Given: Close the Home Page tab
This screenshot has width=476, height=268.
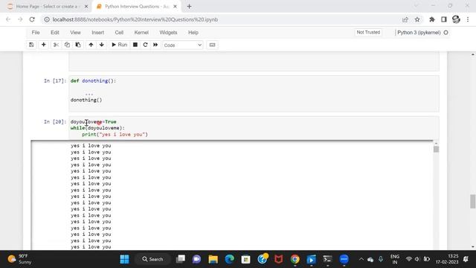Looking at the screenshot, I should [86, 7].
